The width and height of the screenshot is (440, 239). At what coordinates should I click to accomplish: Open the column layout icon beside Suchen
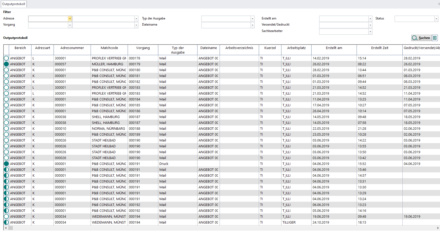pyautogui.click(x=435, y=38)
